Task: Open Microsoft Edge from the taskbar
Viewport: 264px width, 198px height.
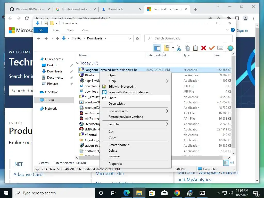Action: [126, 193]
